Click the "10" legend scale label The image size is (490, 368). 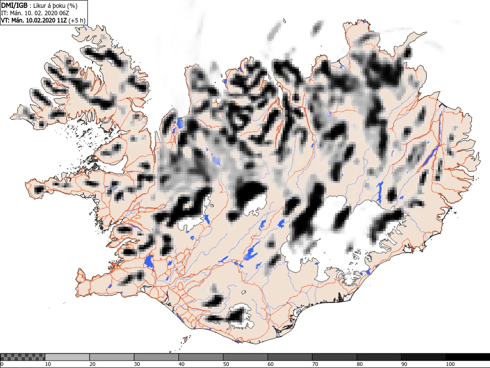point(48,364)
